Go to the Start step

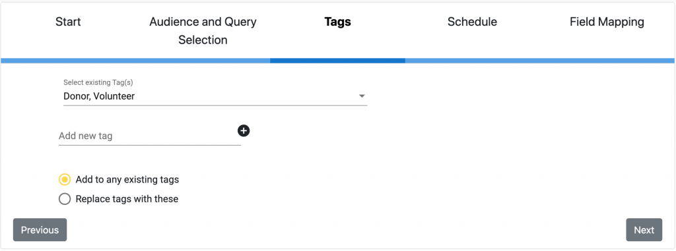68,22
